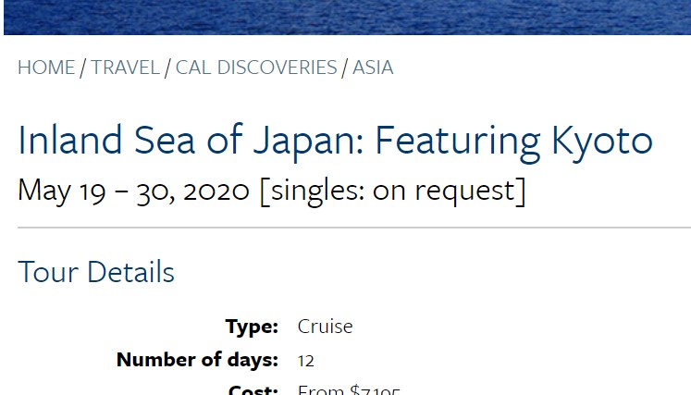
Task: Click the HOME breadcrumb link
Action: click(46, 68)
